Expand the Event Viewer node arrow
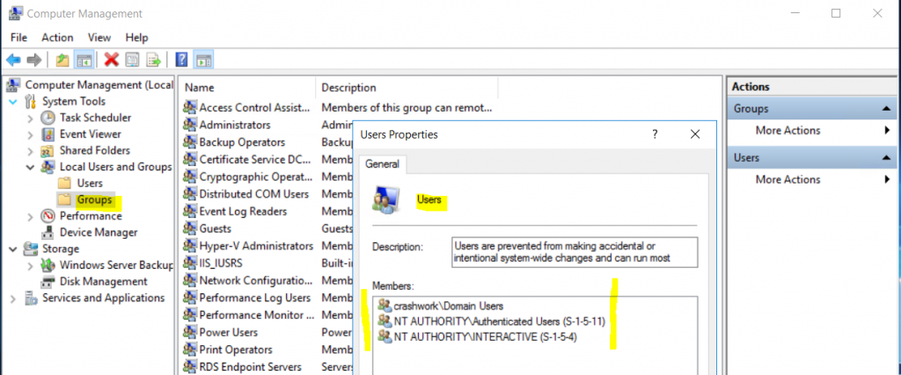 click(31, 134)
